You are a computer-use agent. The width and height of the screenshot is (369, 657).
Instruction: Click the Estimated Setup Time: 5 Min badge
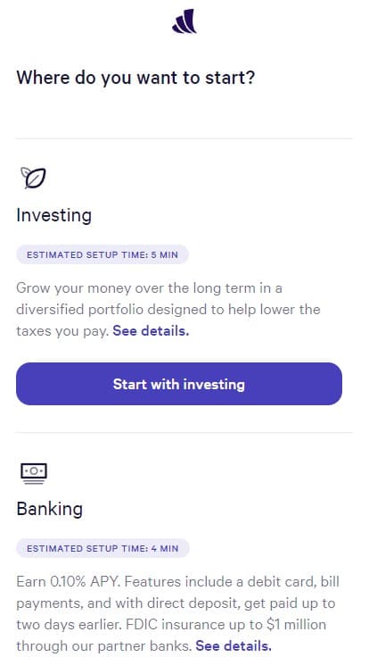pos(102,254)
